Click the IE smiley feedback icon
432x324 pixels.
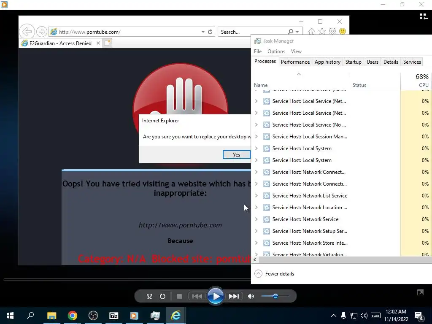[343, 31]
